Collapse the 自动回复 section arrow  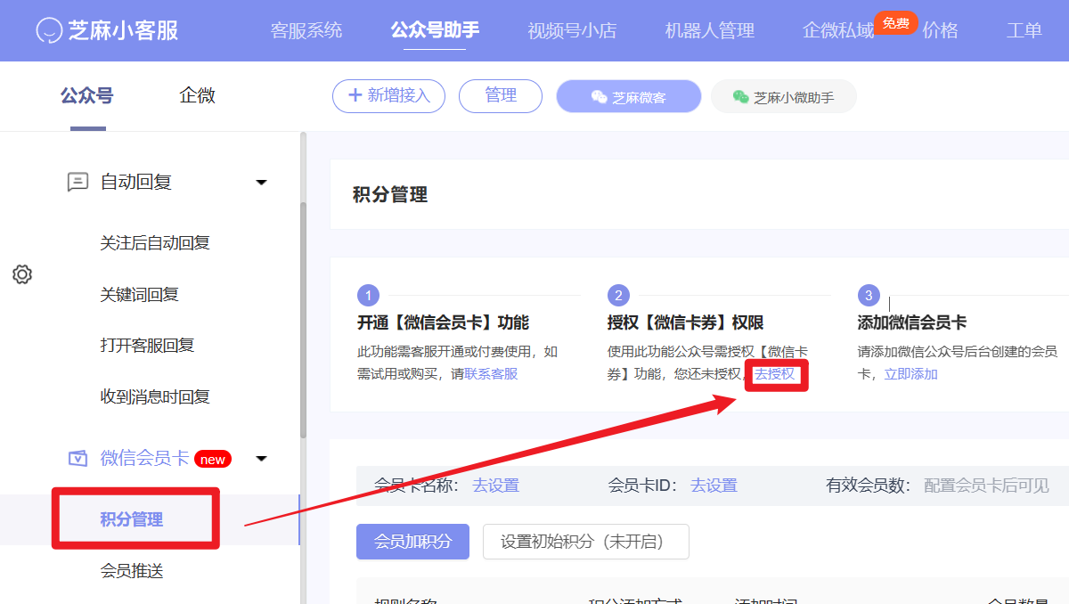click(261, 183)
